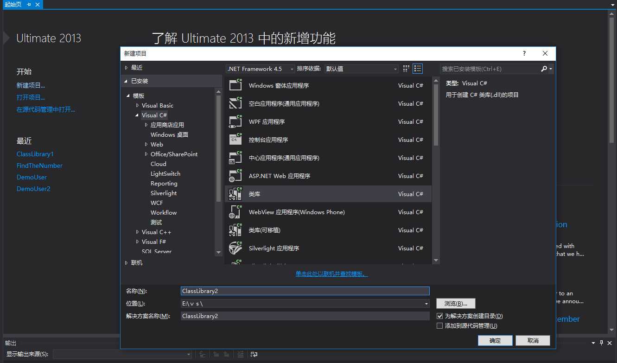
Task: Open the 输出 panel window position dropdown arrow
Action: [x=594, y=343]
